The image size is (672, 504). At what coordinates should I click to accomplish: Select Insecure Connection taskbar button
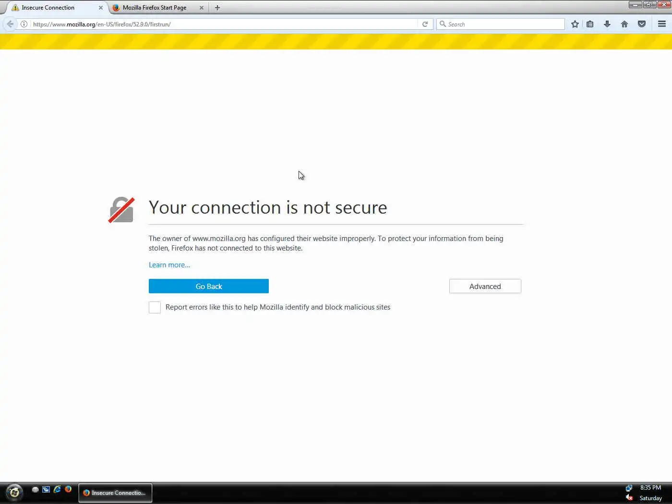115,493
